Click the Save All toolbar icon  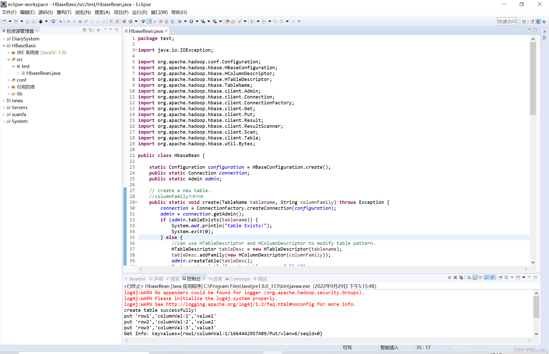pos(33,21)
